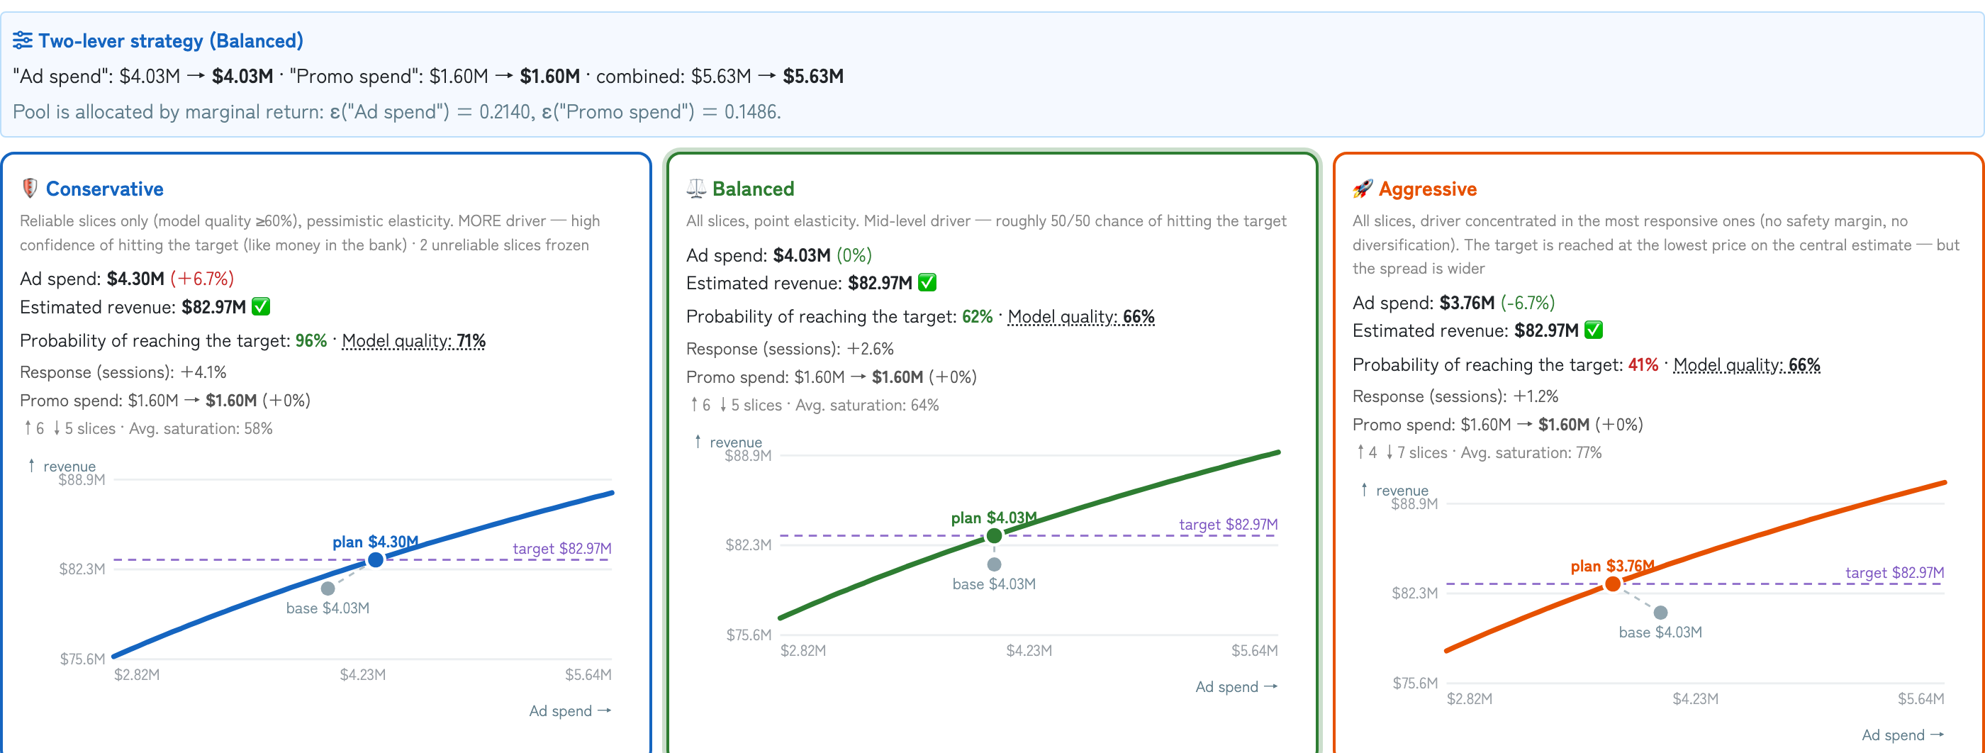The height and width of the screenshot is (753, 1985).
Task: Open Model quality 71% tooltip link
Action: pos(414,340)
